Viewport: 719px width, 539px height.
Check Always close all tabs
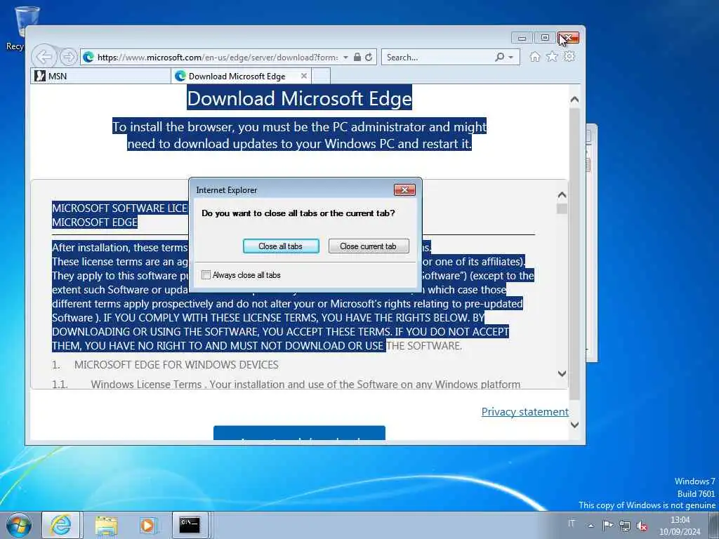pyautogui.click(x=206, y=274)
